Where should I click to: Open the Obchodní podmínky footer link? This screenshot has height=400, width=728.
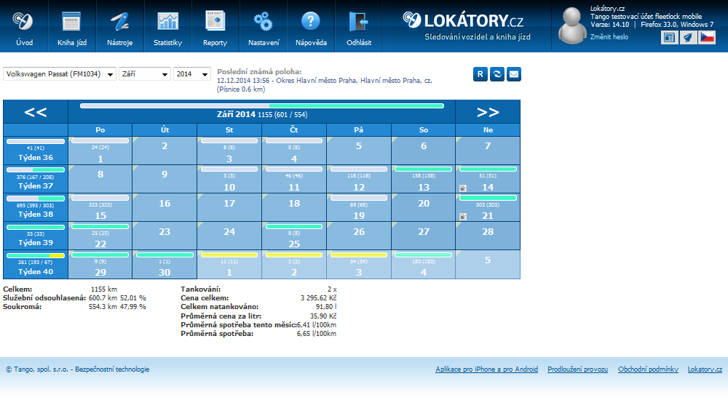648,369
